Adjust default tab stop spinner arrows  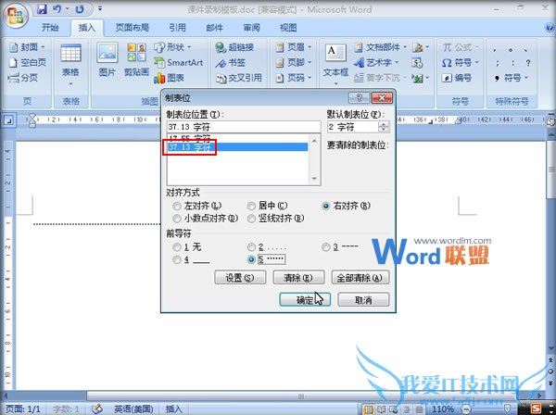tap(384, 127)
